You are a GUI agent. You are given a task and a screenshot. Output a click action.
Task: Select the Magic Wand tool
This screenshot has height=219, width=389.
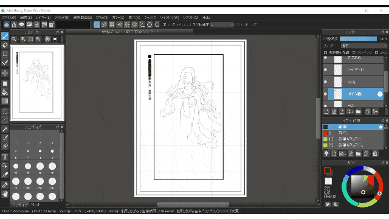click(x=5, y=129)
